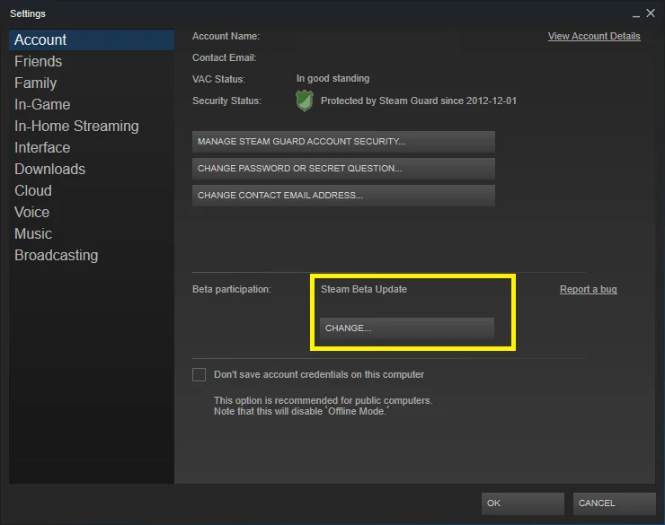Image resolution: width=665 pixels, height=525 pixels.
Task: Minimize the Settings window
Action: (635, 14)
